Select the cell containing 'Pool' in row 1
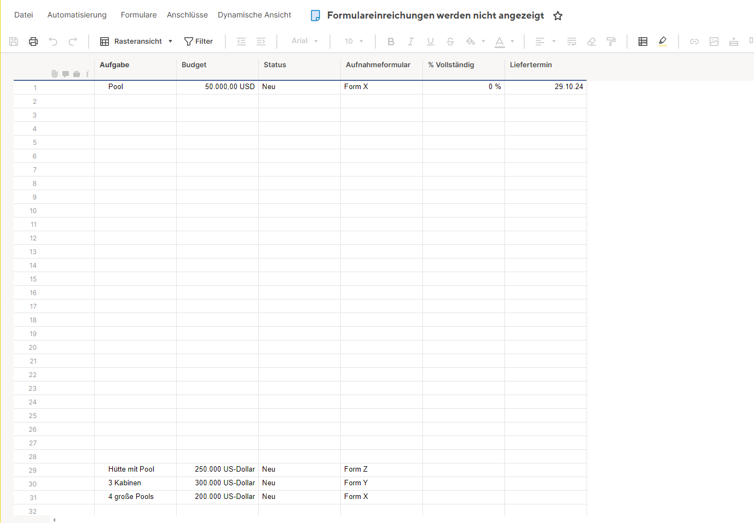 click(135, 87)
